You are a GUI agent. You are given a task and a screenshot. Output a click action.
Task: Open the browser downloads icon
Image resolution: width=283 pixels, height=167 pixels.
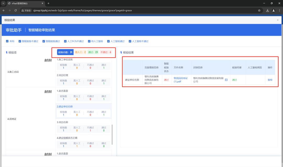click(268, 10)
